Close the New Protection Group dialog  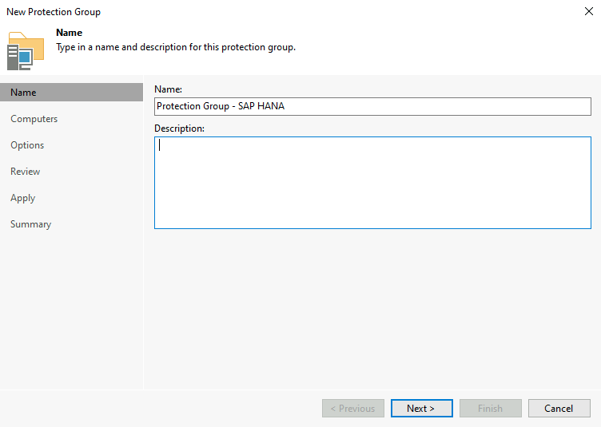click(x=589, y=12)
